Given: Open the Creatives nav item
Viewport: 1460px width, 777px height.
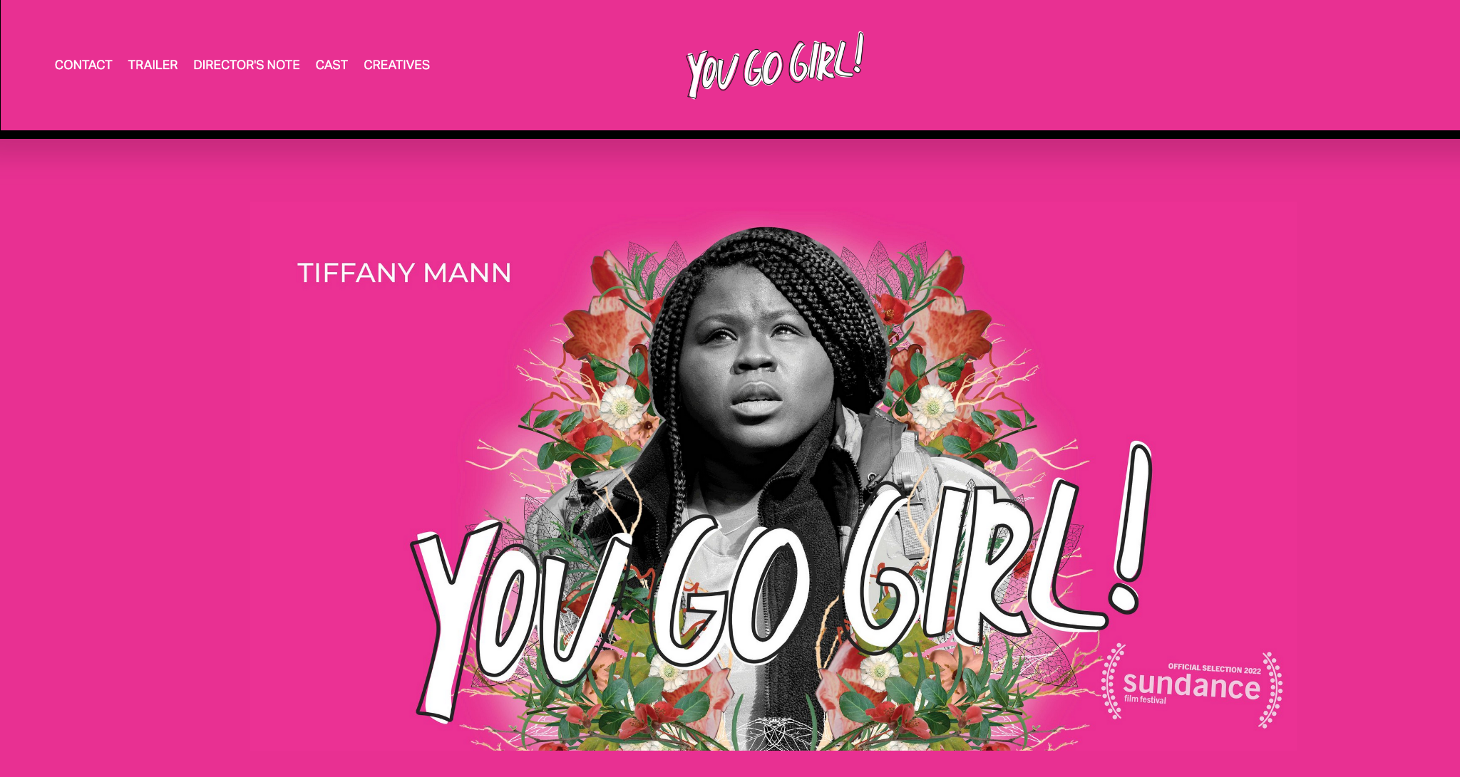Looking at the screenshot, I should click(397, 65).
